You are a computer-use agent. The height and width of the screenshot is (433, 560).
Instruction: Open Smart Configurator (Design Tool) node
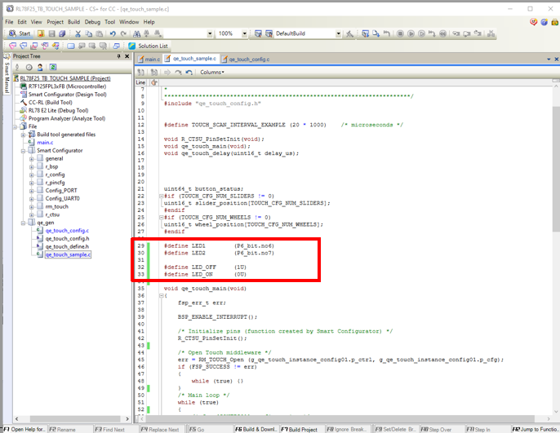pyautogui.click(x=67, y=94)
